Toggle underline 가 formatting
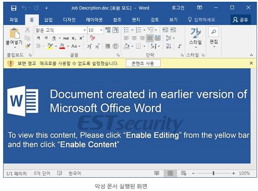The width and height of the screenshot is (258, 191). coord(54,38)
